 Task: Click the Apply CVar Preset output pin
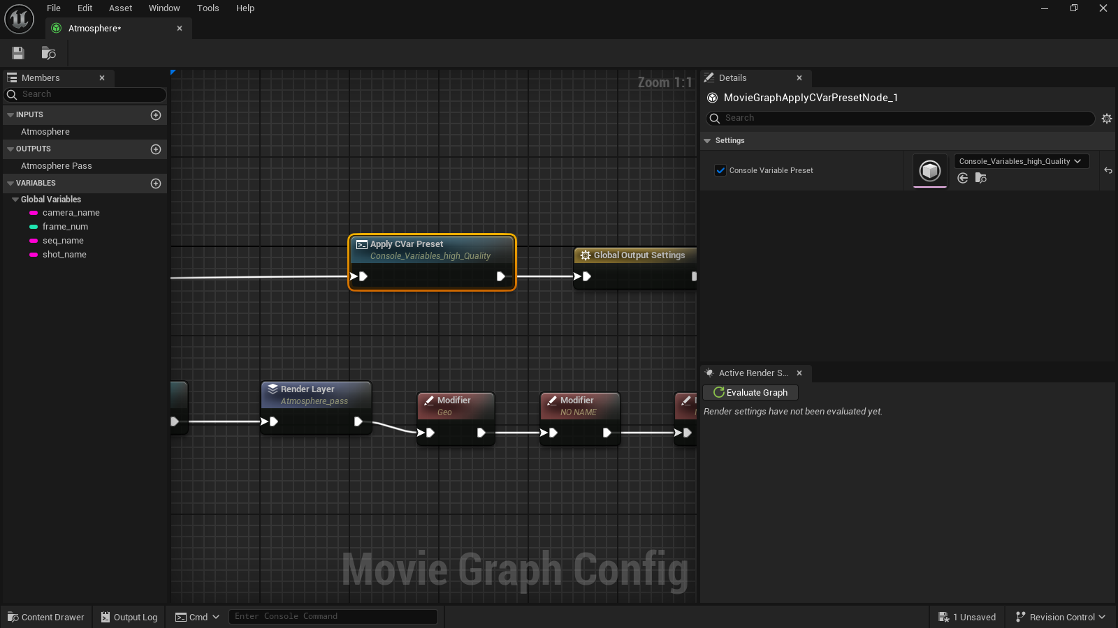[x=500, y=276]
